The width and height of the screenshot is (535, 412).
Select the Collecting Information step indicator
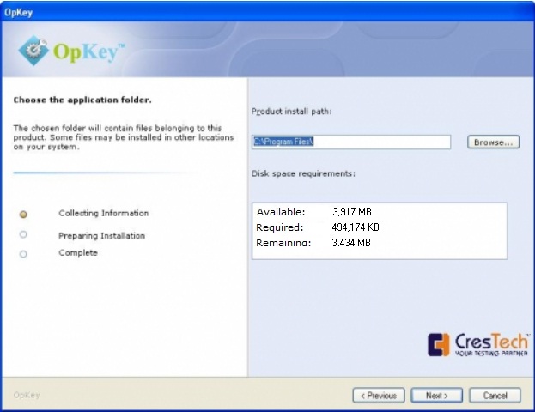tap(23, 215)
